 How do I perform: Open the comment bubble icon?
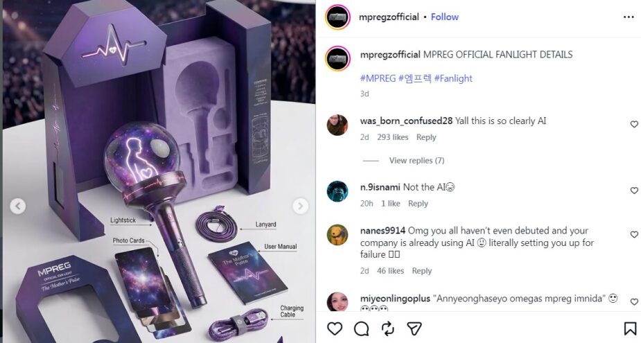[x=361, y=328]
